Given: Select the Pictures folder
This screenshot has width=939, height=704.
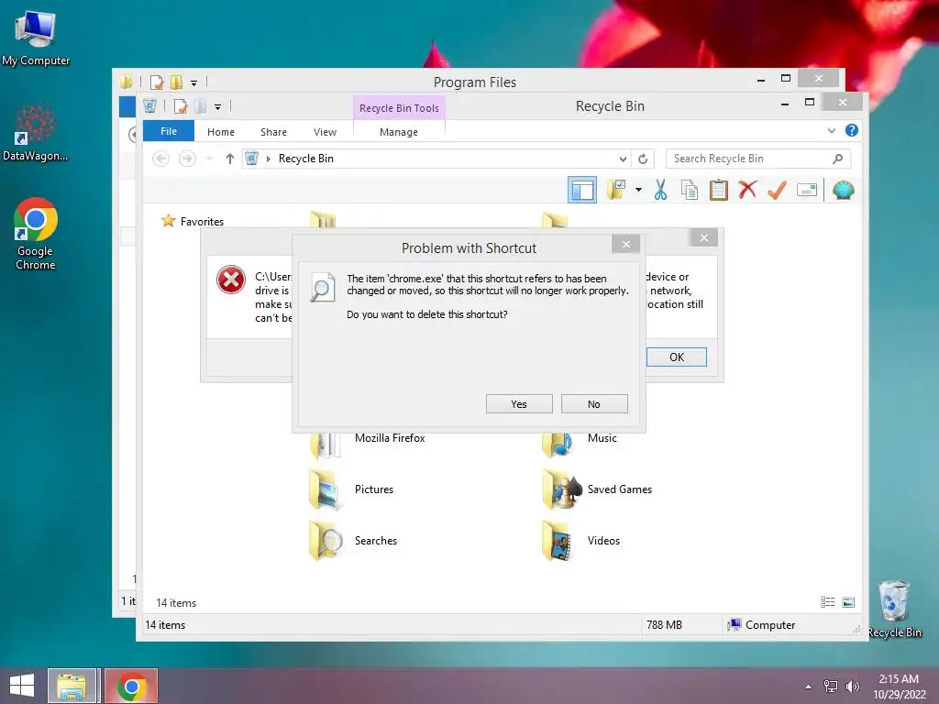Looking at the screenshot, I should (351, 489).
